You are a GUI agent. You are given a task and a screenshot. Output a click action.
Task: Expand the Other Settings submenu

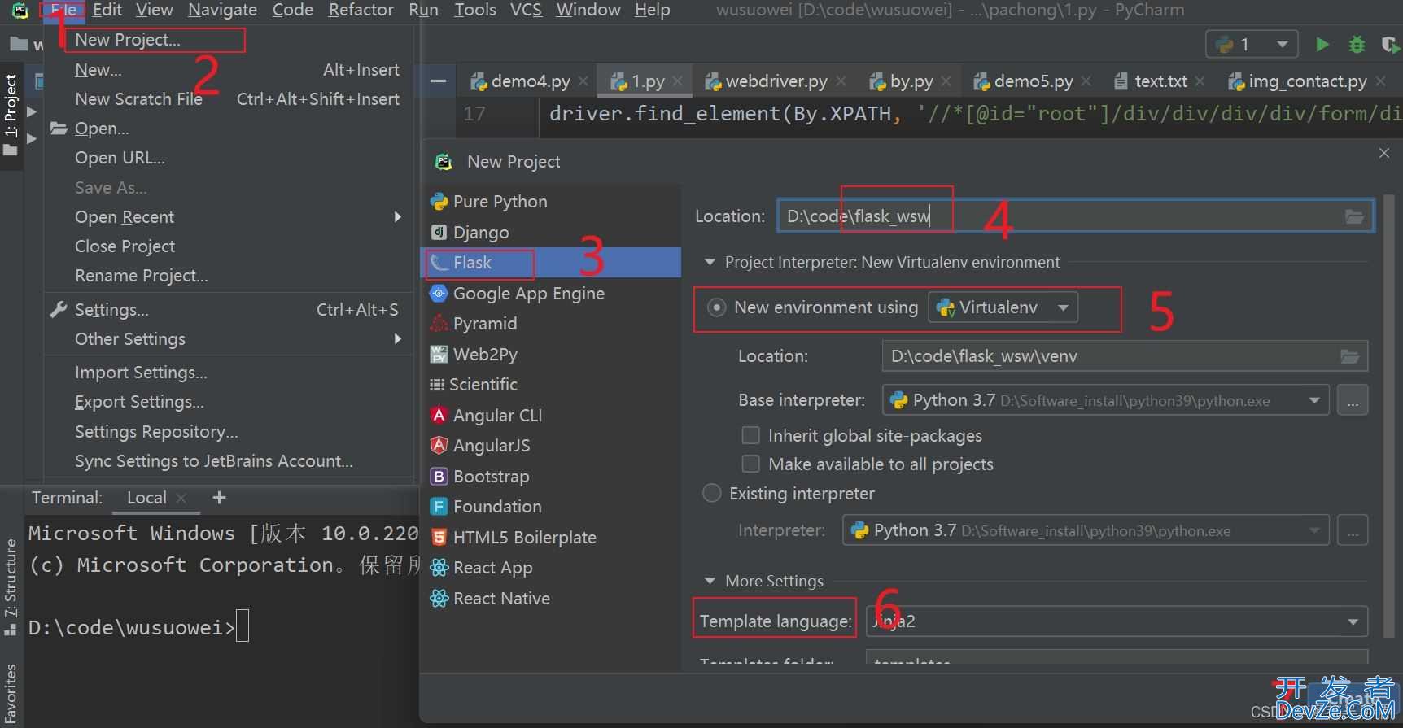pyautogui.click(x=229, y=339)
